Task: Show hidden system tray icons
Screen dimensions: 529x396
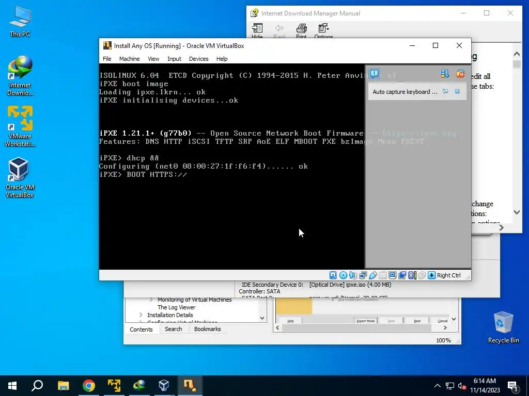Action: click(x=437, y=386)
